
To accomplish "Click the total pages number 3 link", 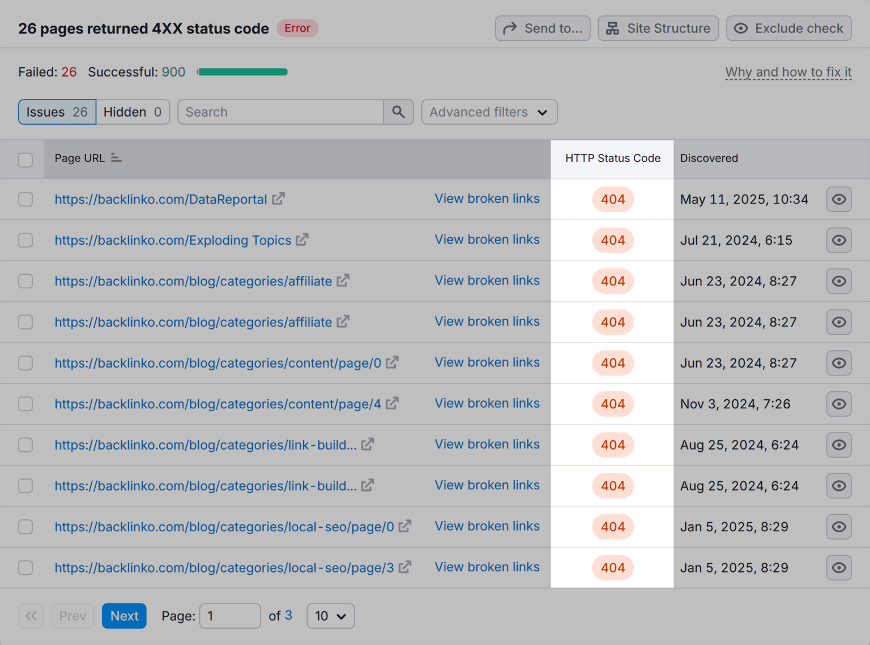I will 288,615.
